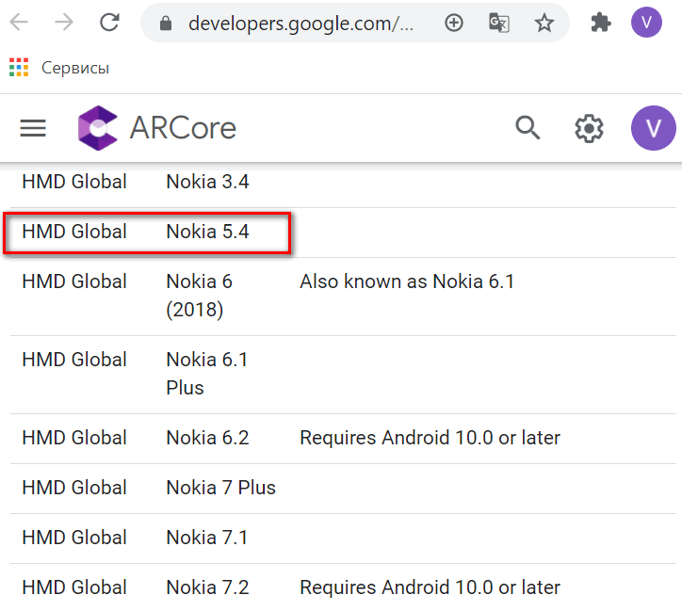Open the ARCore hamburger navigation menu
Screen dimensions: 682x611
point(33,128)
